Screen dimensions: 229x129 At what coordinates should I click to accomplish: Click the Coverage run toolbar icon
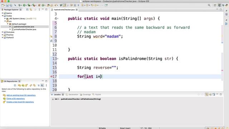coord(29,5)
